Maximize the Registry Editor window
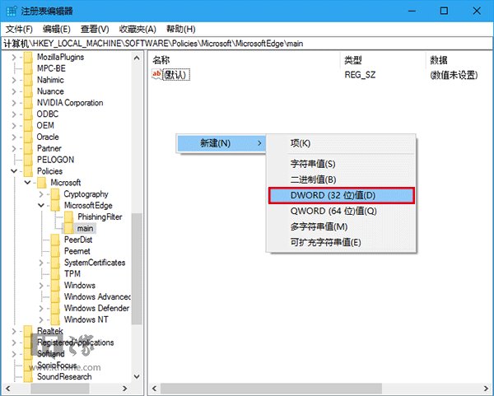Screen dimensions: 494x396 pyautogui.click(x=444, y=11)
